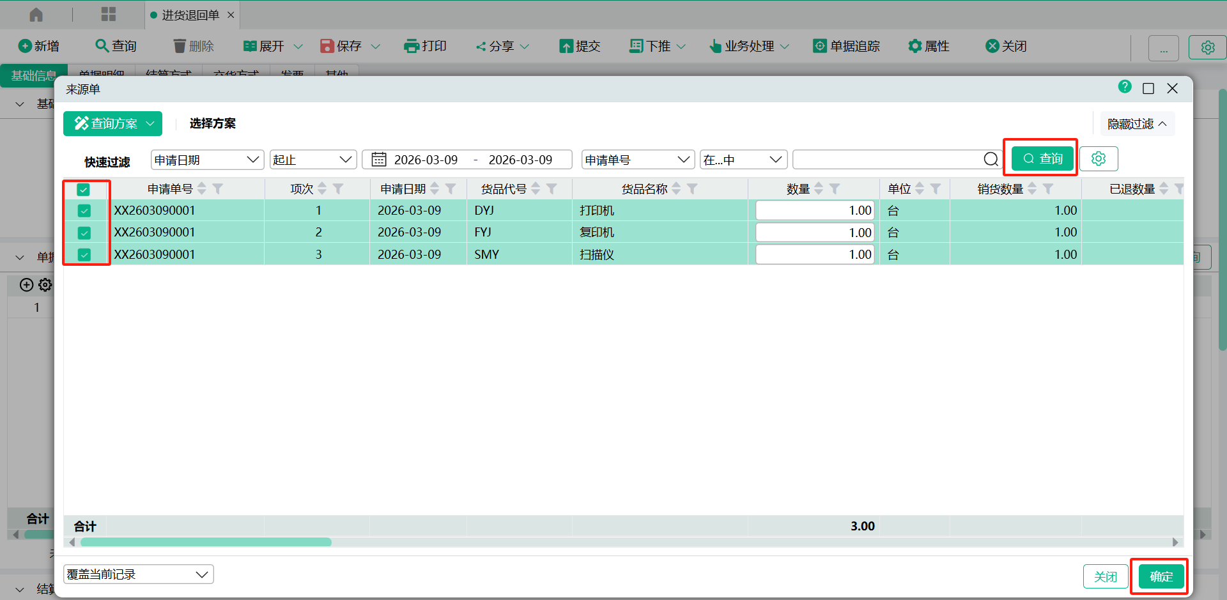Toggle the select-all header checkbox
Image resolution: width=1227 pixels, height=600 pixels.
(x=84, y=190)
